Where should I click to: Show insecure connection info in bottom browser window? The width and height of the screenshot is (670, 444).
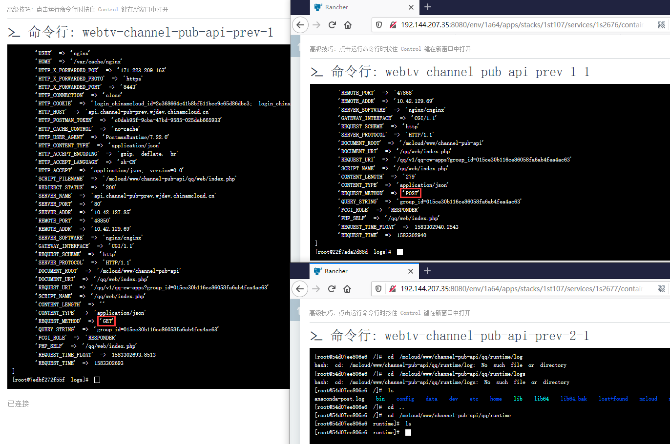392,289
